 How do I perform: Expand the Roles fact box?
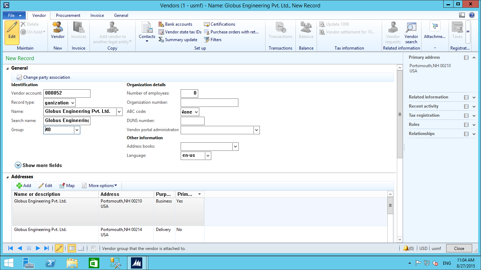tap(474, 125)
